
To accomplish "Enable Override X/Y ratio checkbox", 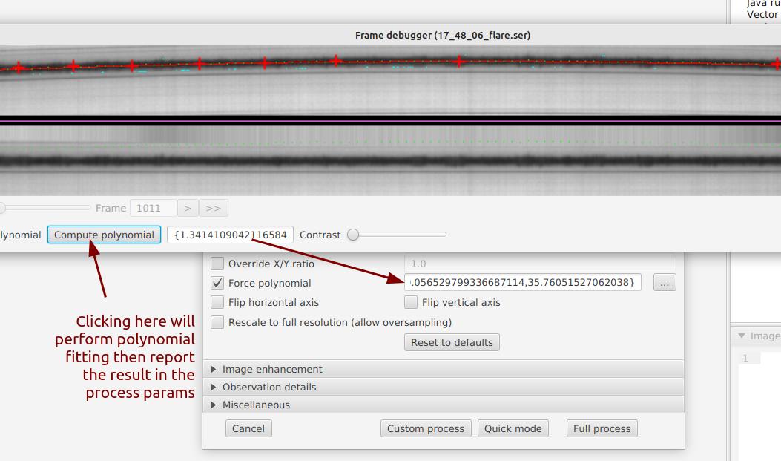I will (x=217, y=264).
